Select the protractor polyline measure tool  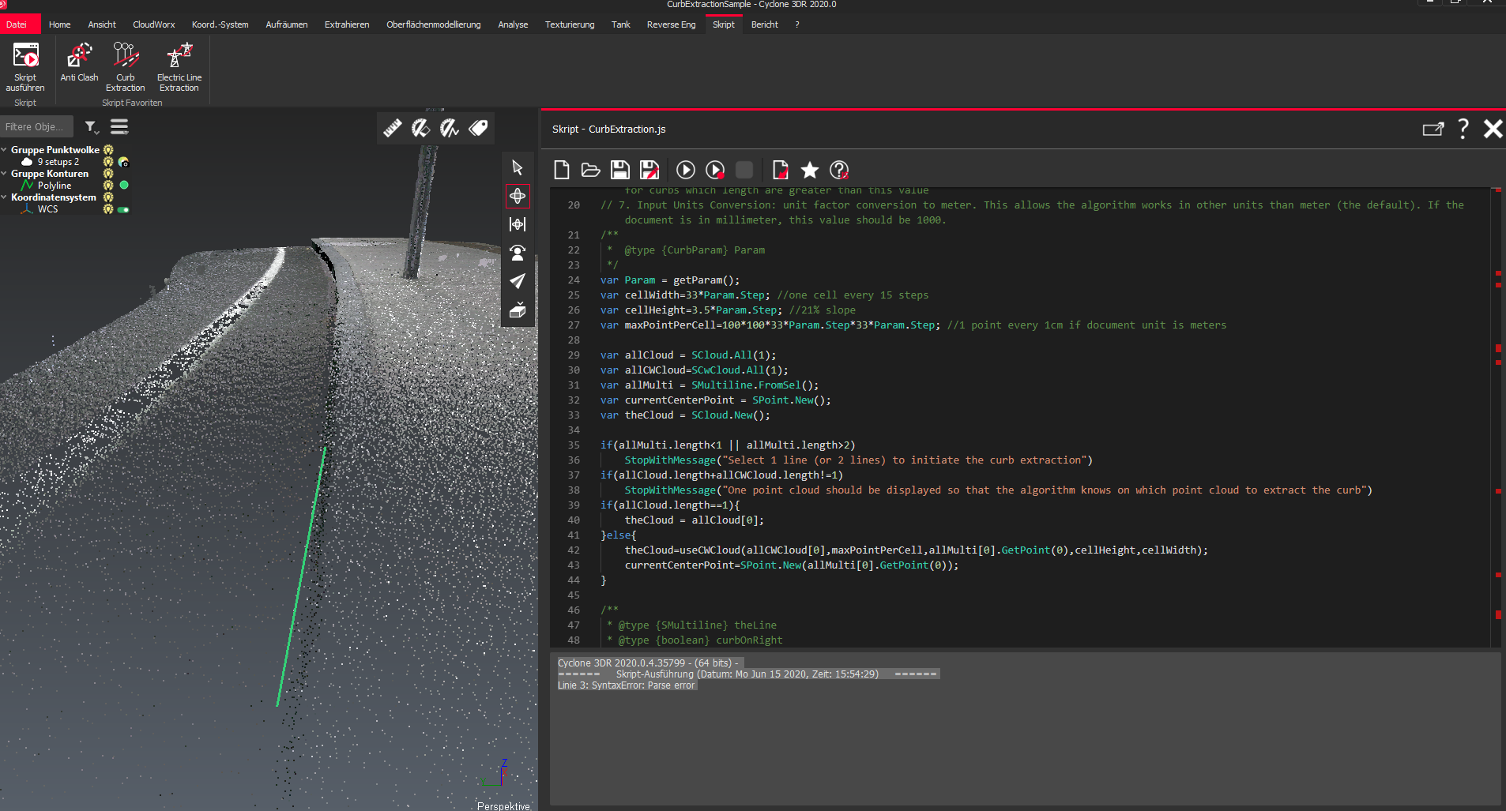click(x=450, y=128)
